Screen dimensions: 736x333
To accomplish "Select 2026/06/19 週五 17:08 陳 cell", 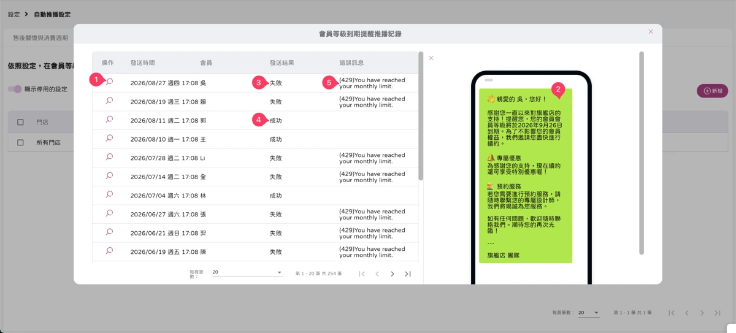I will tap(168, 252).
